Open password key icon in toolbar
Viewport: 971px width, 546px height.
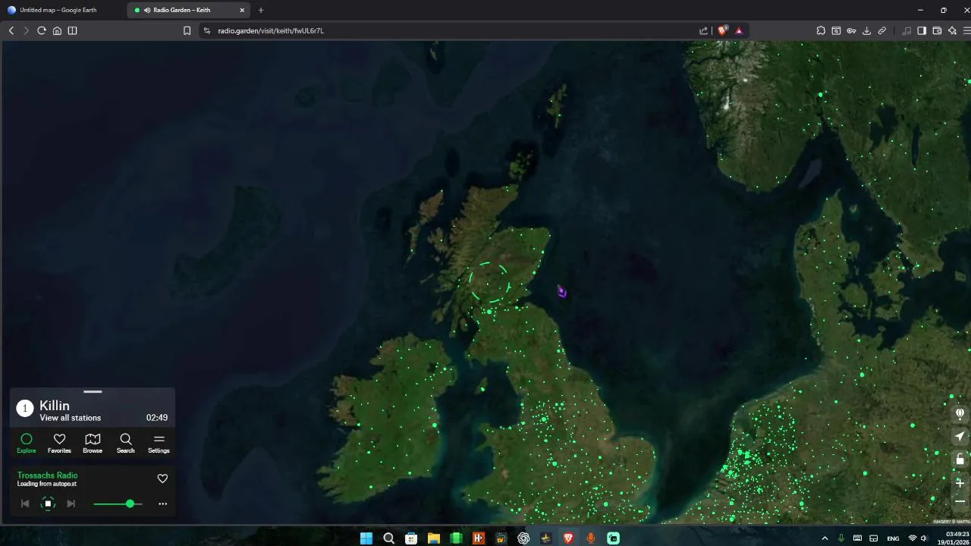point(851,30)
